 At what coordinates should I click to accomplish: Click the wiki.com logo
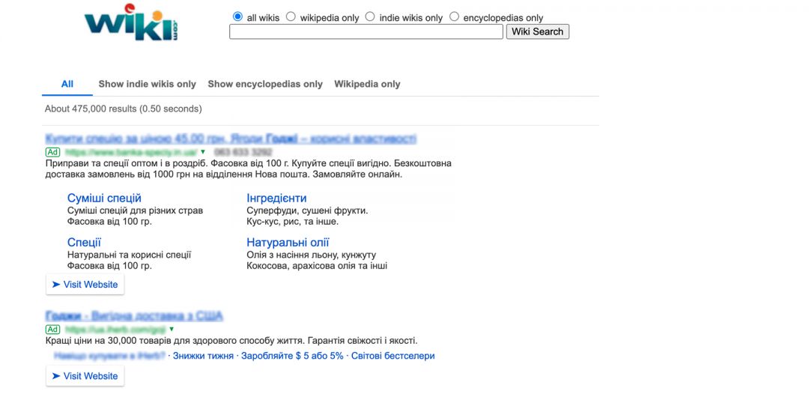(132, 24)
